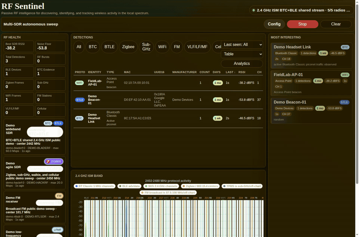Viewport: 359px width, 237px height.
Task: Click the BTC badge on Demo wideband SDR
Action: (x=48, y=123)
